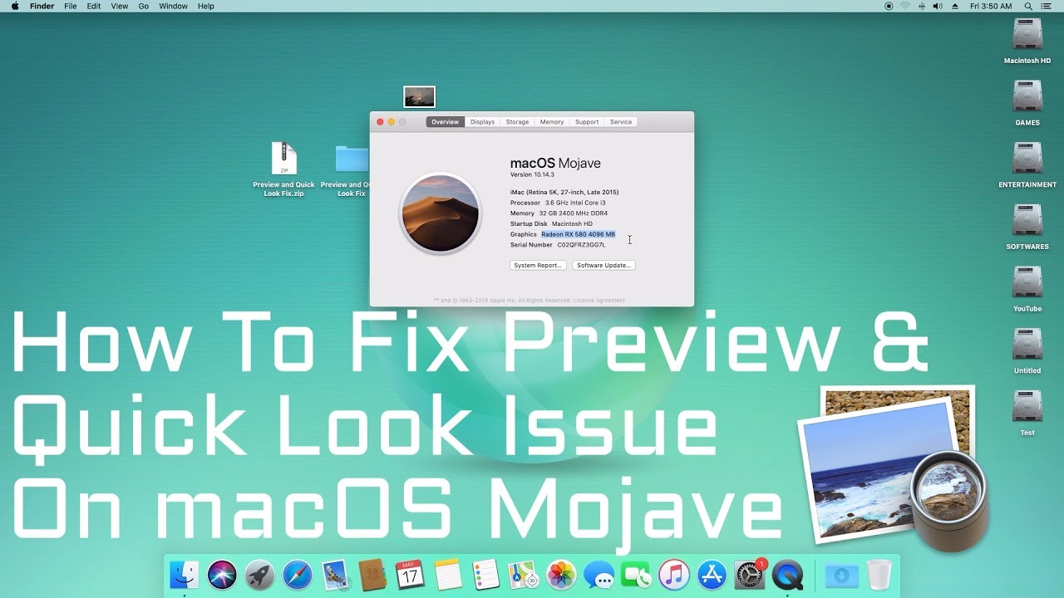Select image thumbnail above About window
This screenshot has width=1064, height=598.
click(x=419, y=97)
